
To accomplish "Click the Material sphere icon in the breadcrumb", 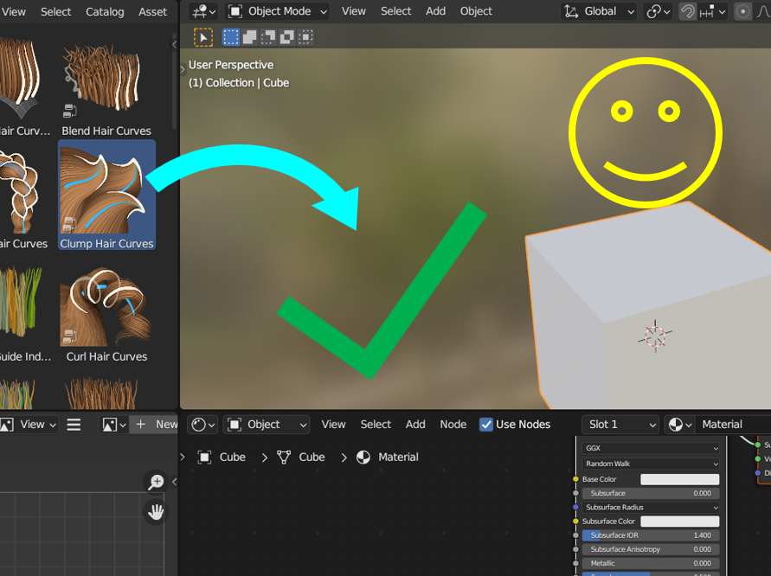I will 363,458.
